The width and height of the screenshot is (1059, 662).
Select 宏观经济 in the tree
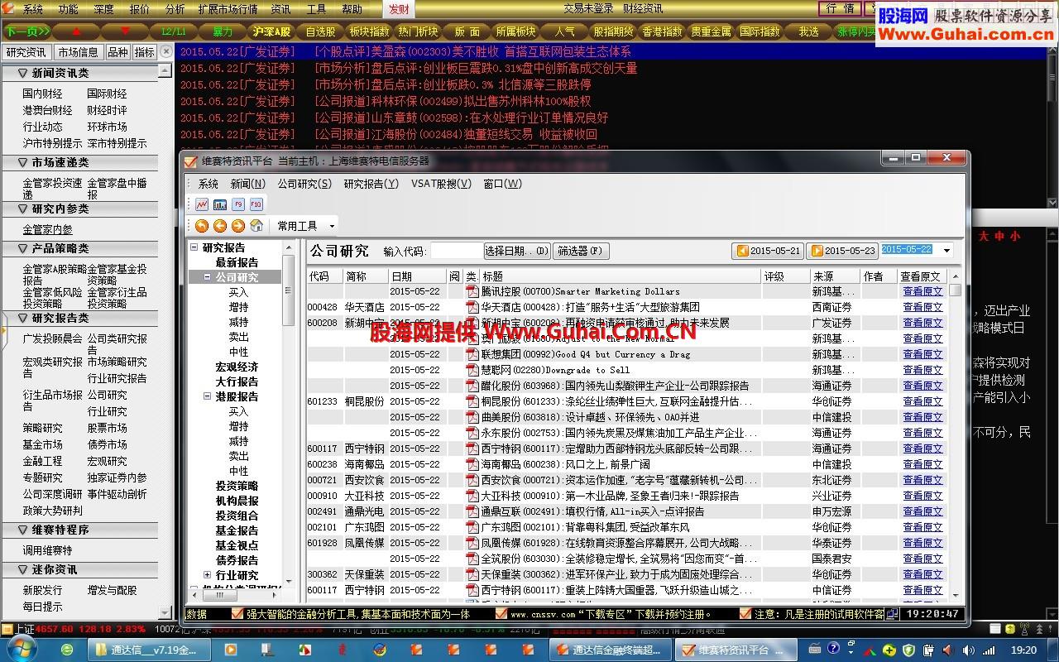click(x=237, y=367)
